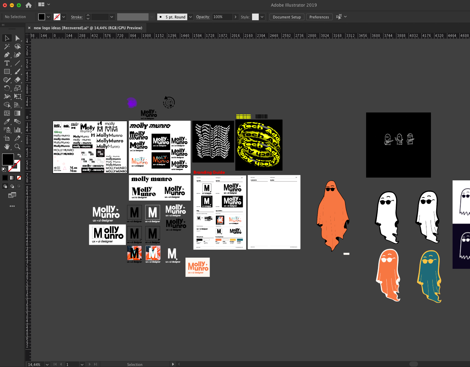Select the Warp tool
470x367 pixels.
pyautogui.click(x=7, y=96)
